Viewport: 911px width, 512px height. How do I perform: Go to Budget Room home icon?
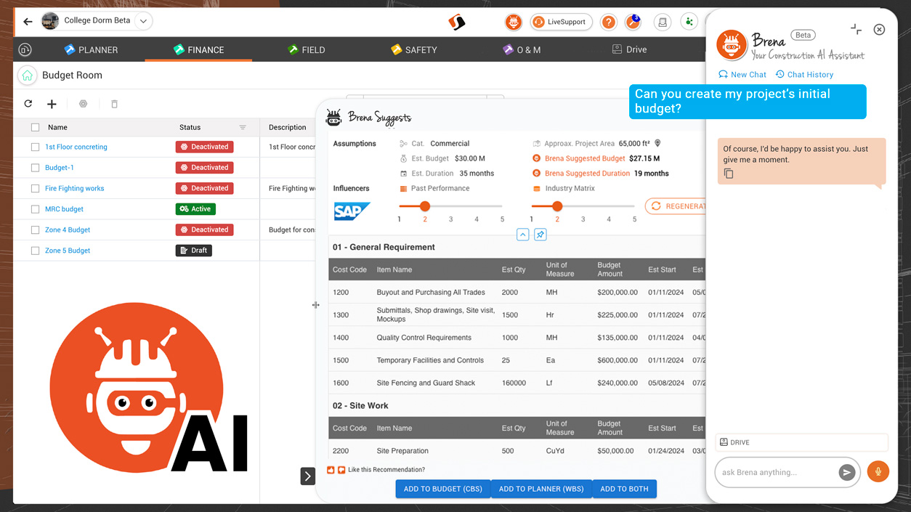28,76
